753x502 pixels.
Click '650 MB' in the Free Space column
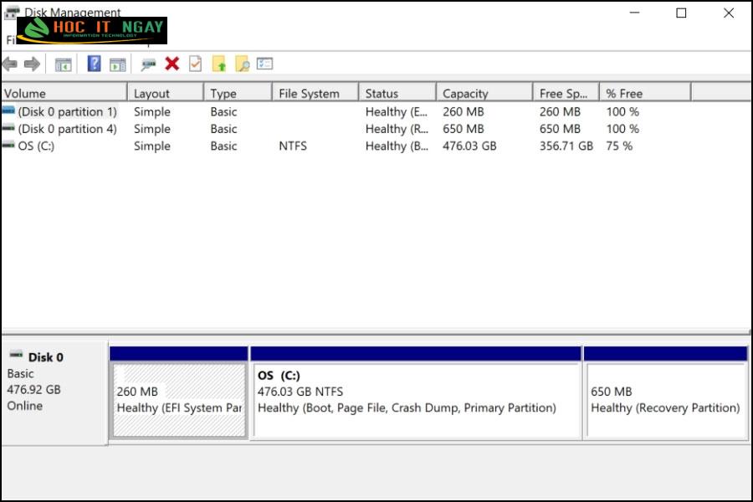[x=560, y=129]
